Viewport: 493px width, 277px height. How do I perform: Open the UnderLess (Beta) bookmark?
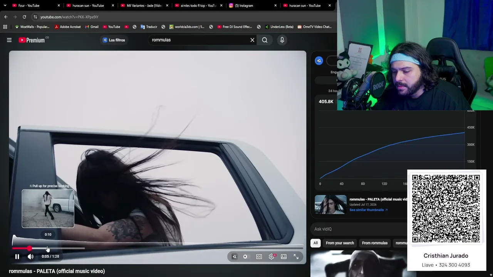(x=279, y=27)
